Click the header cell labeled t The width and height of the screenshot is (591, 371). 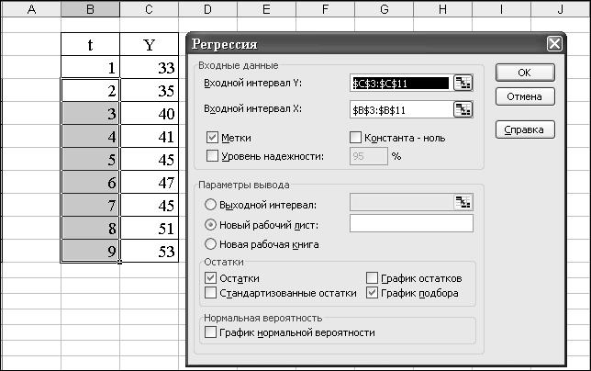coord(91,44)
